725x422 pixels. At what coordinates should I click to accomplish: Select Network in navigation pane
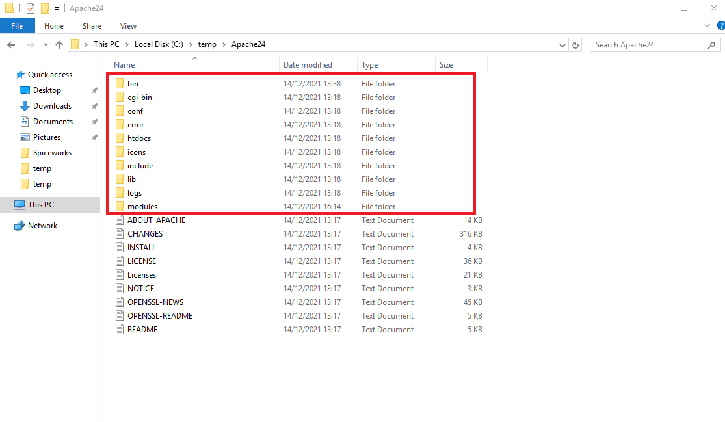pos(42,226)
